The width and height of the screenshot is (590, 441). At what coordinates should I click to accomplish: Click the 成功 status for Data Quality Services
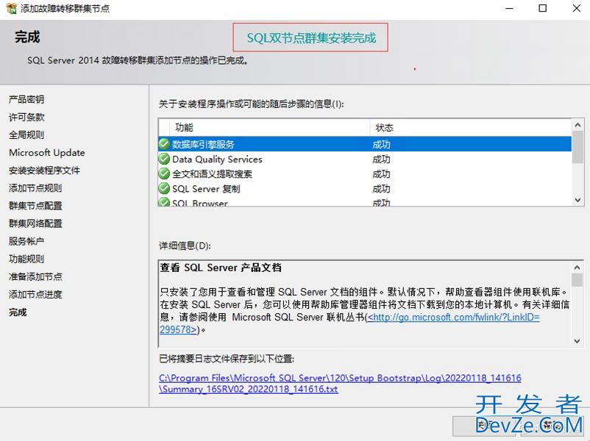pyautogui.click(x=381, y=159)
